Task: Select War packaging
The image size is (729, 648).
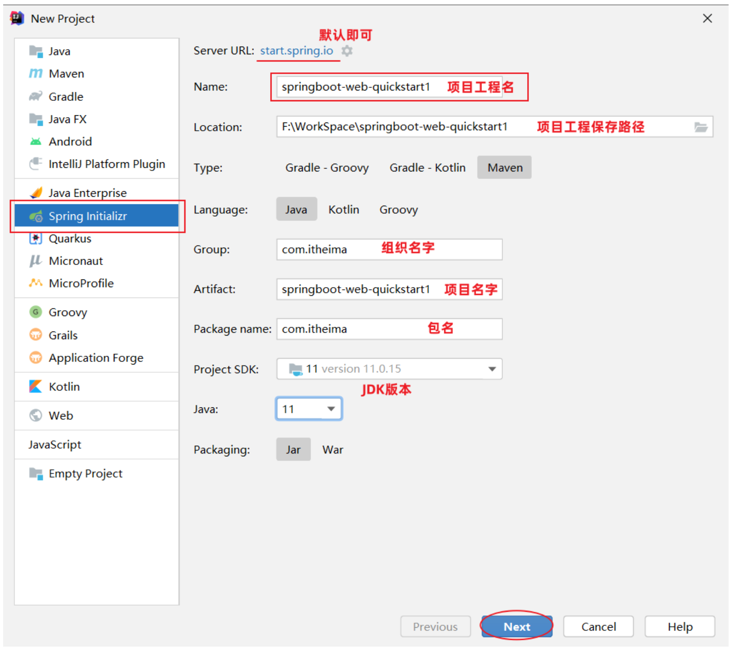Action: click(333, 449)
